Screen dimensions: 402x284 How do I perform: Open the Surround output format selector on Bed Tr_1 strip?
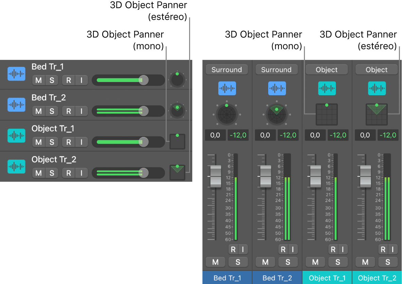click(x=227, y=69)
